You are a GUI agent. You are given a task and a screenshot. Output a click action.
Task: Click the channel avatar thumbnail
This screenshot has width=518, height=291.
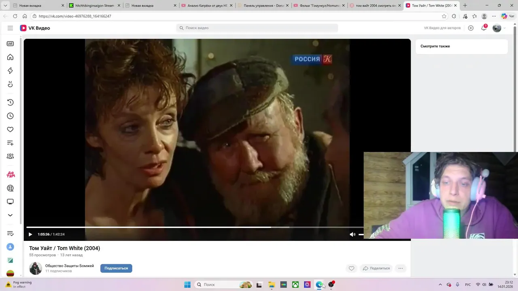36,268
